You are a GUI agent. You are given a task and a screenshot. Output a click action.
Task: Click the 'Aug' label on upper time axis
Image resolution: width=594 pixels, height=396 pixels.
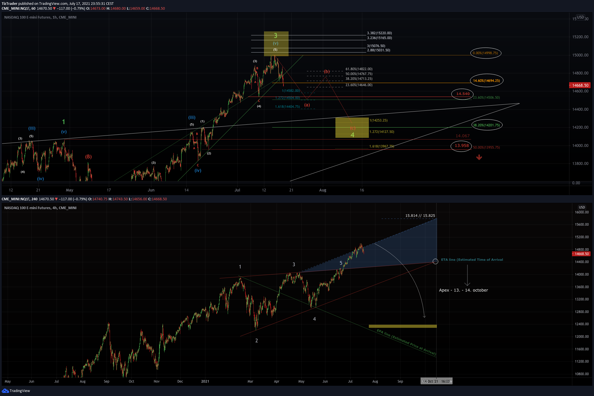[x=323, y=190]
